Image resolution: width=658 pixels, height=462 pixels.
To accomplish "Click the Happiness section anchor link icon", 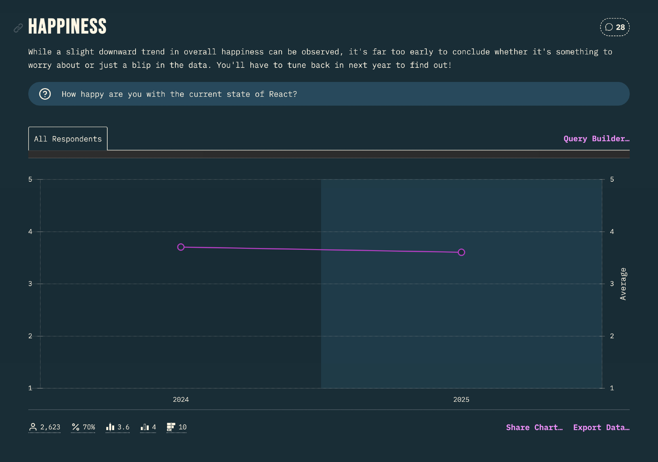I will tap(18, 28).
